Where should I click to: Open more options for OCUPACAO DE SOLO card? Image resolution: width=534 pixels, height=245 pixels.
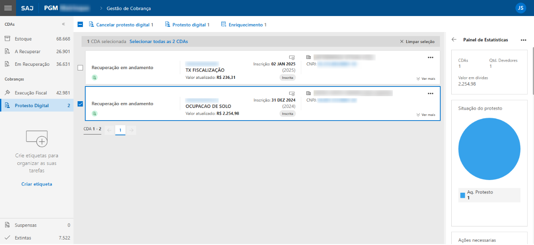click(431, 94)
